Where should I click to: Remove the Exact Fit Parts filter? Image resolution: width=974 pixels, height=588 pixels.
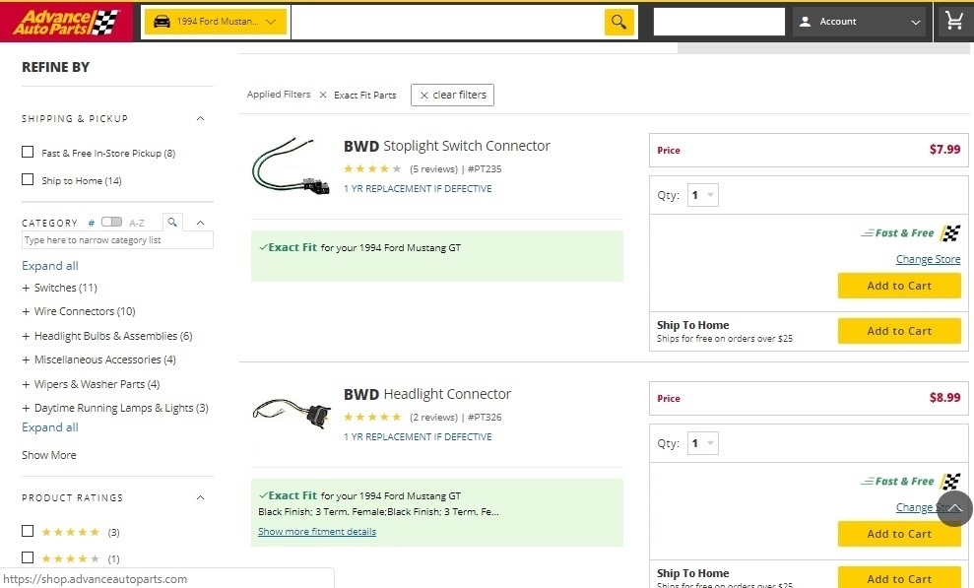pos(322,96)
